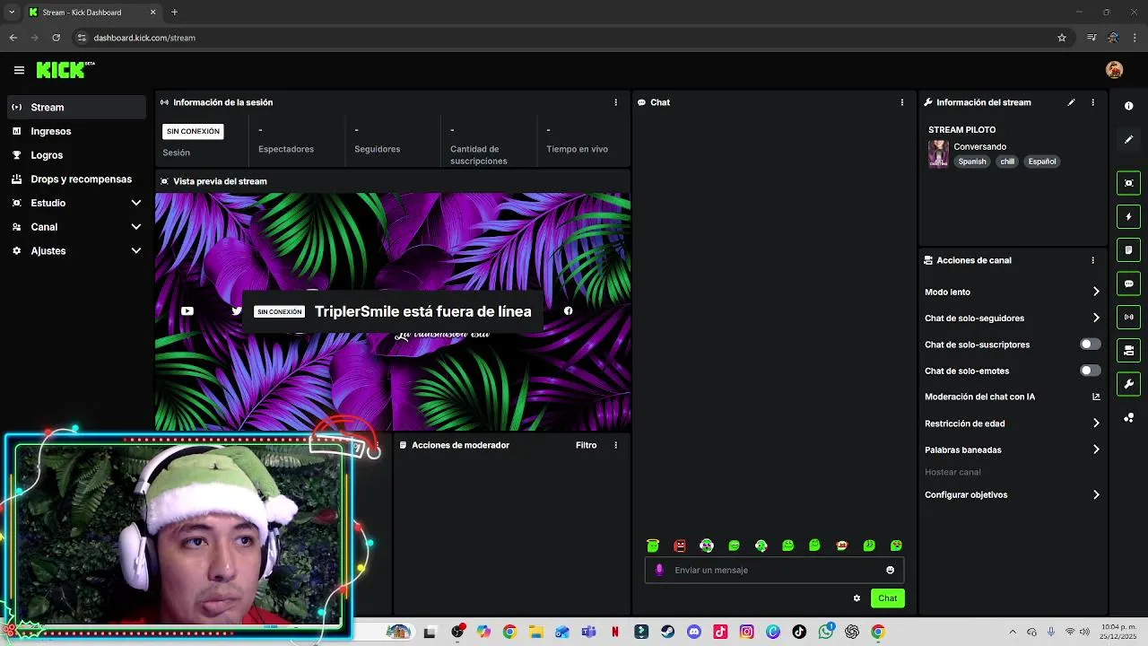This screenshot has height=646, width=1148.
Task: Open Instagram from the taskbar
Action: 746,632
